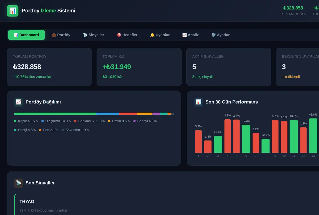Select the Toplam Portföy summary card
This screenshot has height=215, width=319.
click(x=49, y=67)
